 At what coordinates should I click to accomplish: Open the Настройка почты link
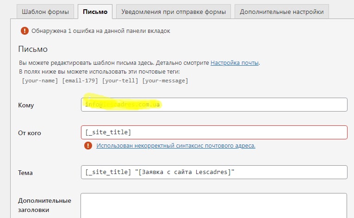pyautogui.click(x=235, y=62)
